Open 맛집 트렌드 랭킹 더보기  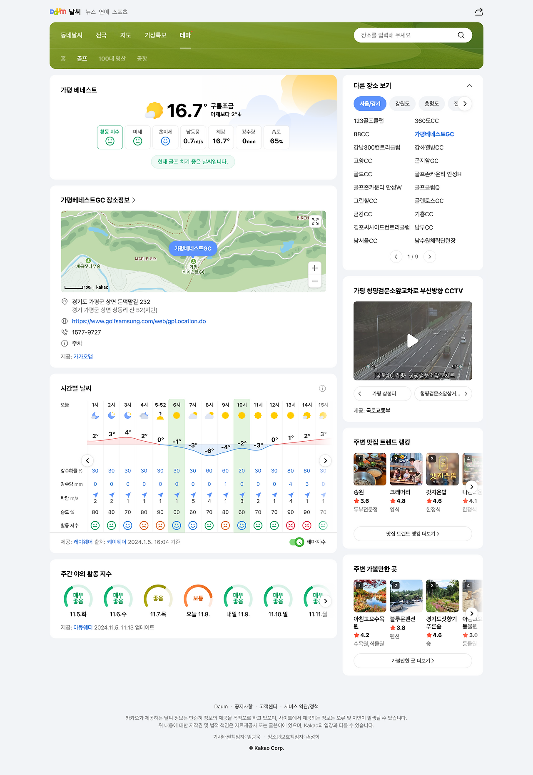coord(413,534)
